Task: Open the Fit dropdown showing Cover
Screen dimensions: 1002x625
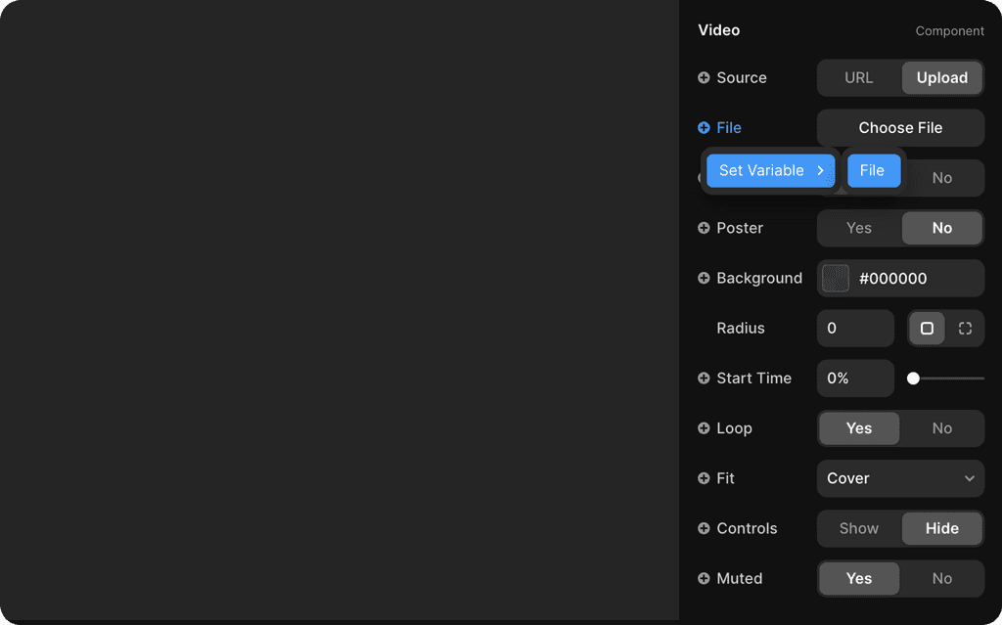Action: [900, 478]
